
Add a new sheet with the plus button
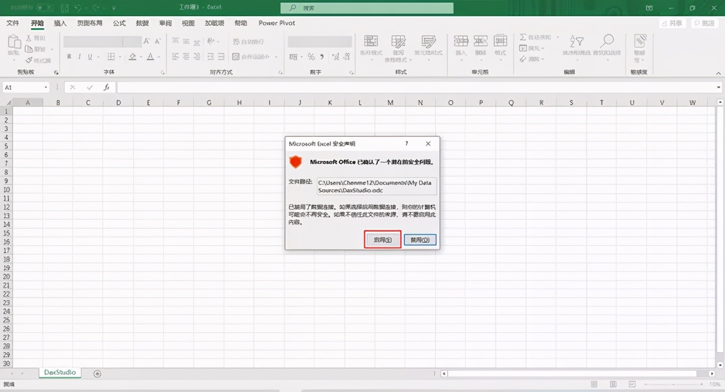(97, 374)
